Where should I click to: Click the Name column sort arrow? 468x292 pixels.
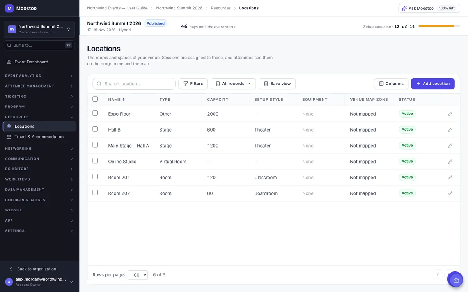124,100
